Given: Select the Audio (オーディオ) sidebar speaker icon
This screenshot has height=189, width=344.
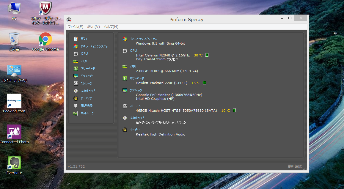Looking at the screenshot, I should (x=76, y=98).
